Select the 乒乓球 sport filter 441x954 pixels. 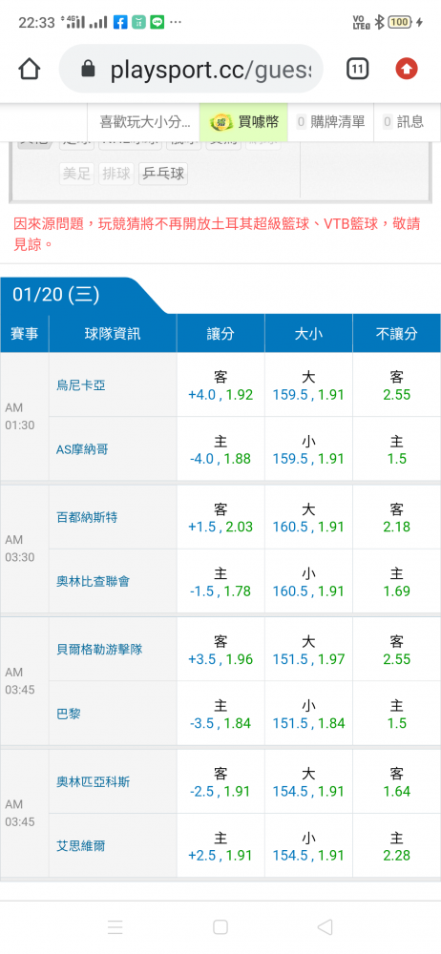pos(163,174)
